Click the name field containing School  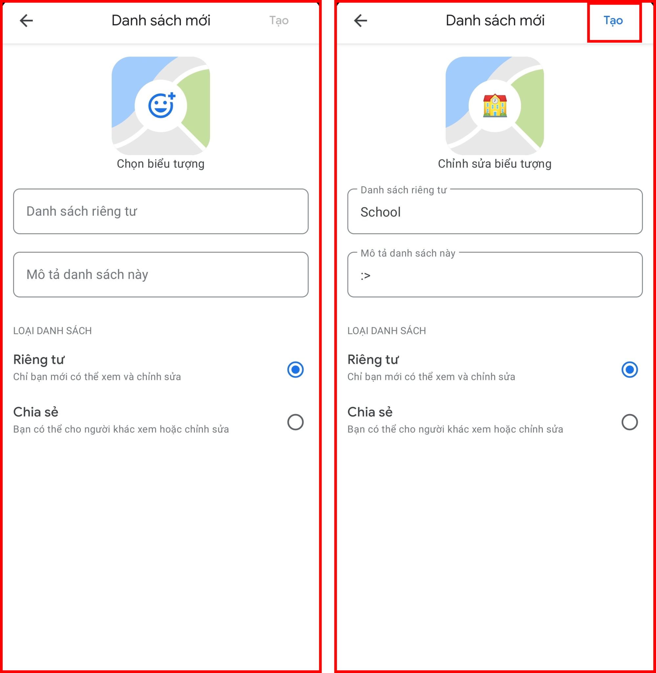(495, 211)
